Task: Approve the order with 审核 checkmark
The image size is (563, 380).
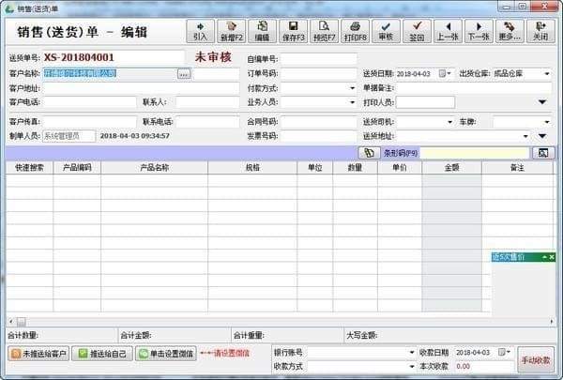Action: [385, 31]
